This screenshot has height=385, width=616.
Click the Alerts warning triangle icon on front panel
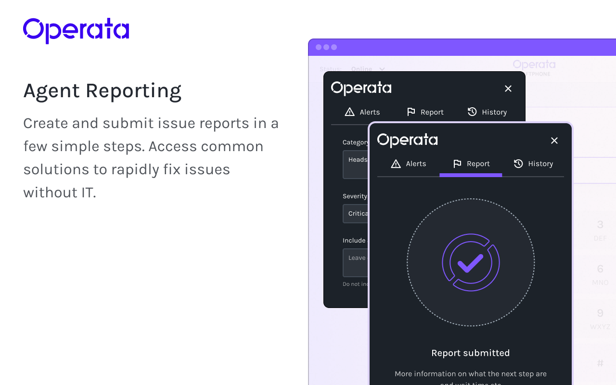tap(395, 163)
